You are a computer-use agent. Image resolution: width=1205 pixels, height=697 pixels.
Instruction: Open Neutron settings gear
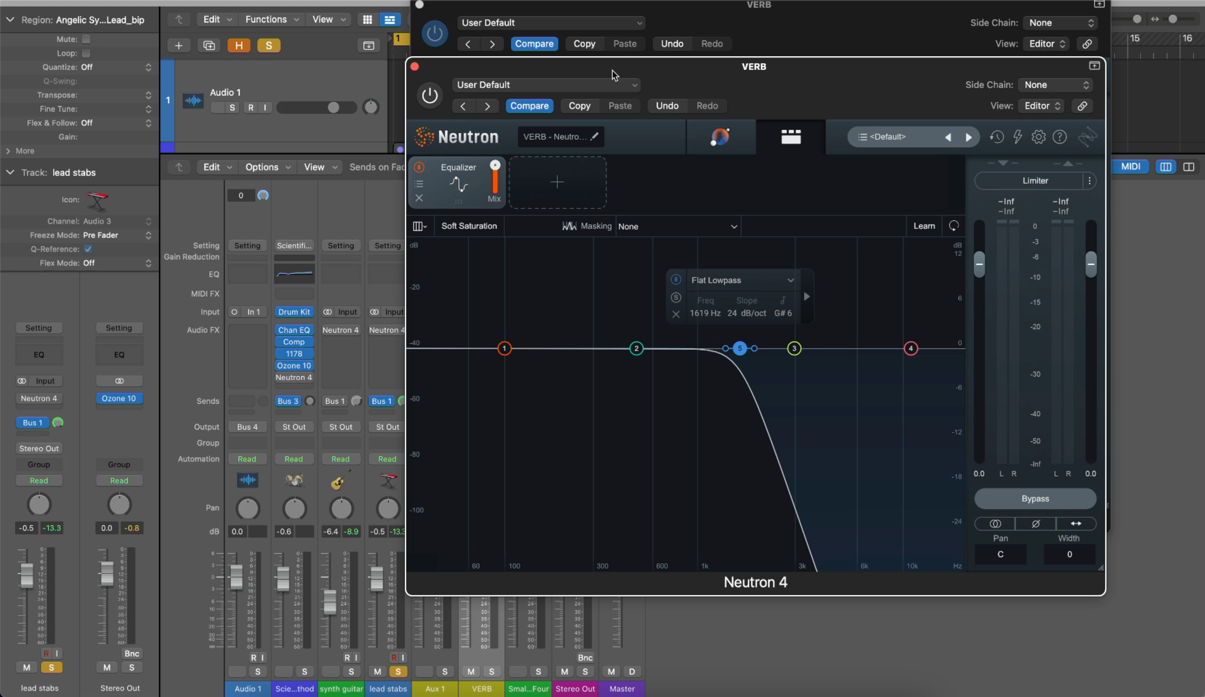pyautogui.click(x=1039, y=137)
